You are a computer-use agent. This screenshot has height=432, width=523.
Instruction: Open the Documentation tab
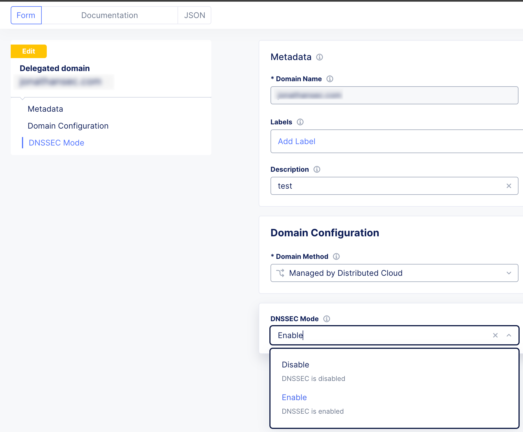click(109, 15)
